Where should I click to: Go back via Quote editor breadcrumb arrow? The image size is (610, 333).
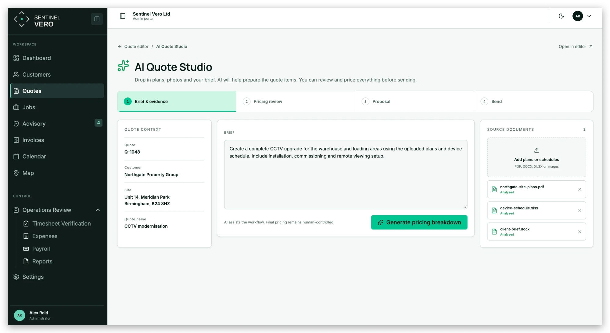[x=120, y=46]
